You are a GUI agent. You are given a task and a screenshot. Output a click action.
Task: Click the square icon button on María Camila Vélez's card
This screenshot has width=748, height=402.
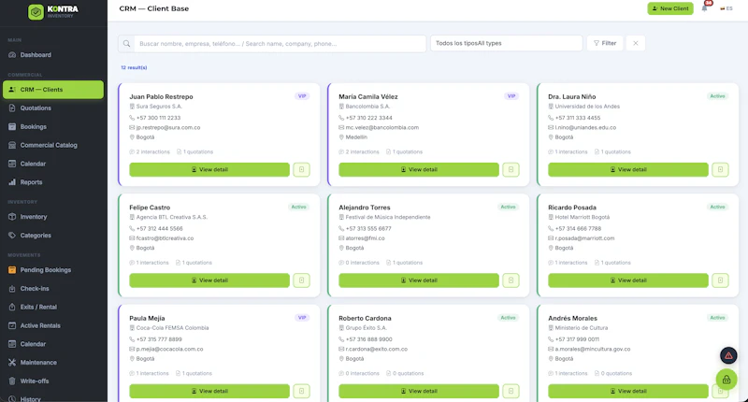tap(511, 170)
